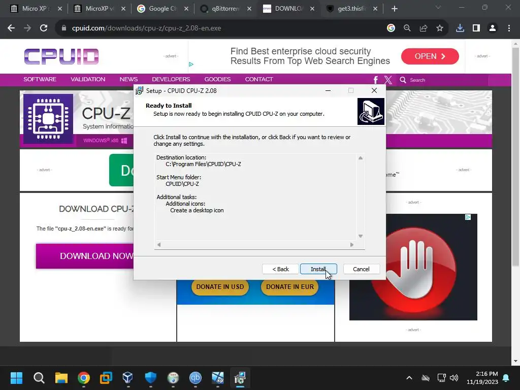
Task: Click the Install button in setup dialog
Action: (x=318, y=269)
